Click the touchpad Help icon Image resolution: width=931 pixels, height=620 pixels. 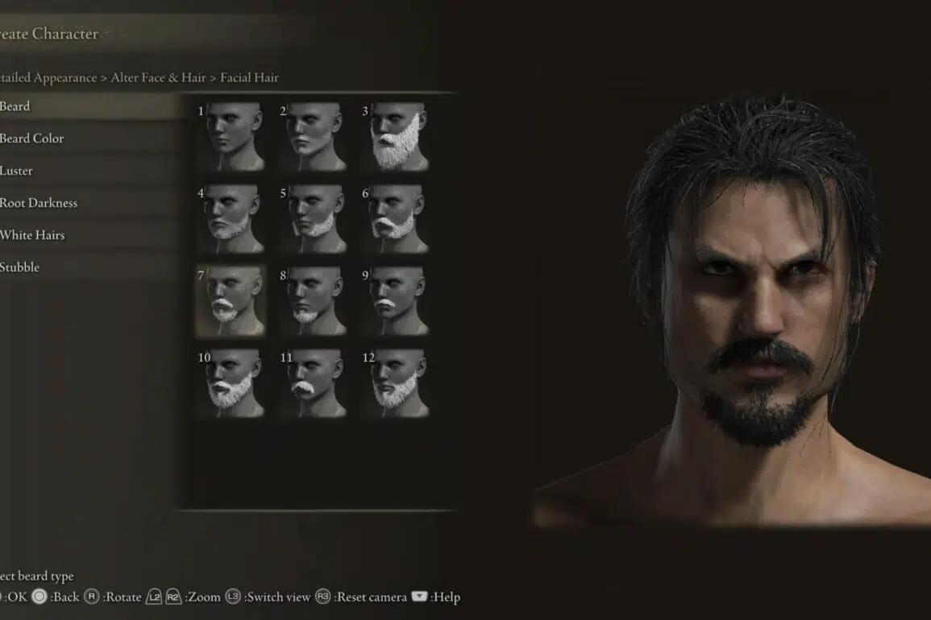click(419, 596)
